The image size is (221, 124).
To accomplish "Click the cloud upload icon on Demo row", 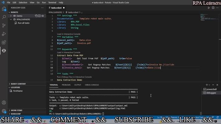I will [x=42, y=16].
